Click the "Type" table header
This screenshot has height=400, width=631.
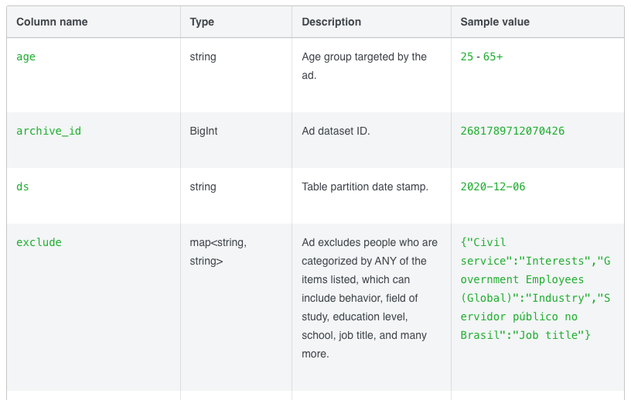click(x=202, y=22)
